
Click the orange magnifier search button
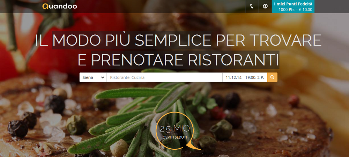click(273, 77)
